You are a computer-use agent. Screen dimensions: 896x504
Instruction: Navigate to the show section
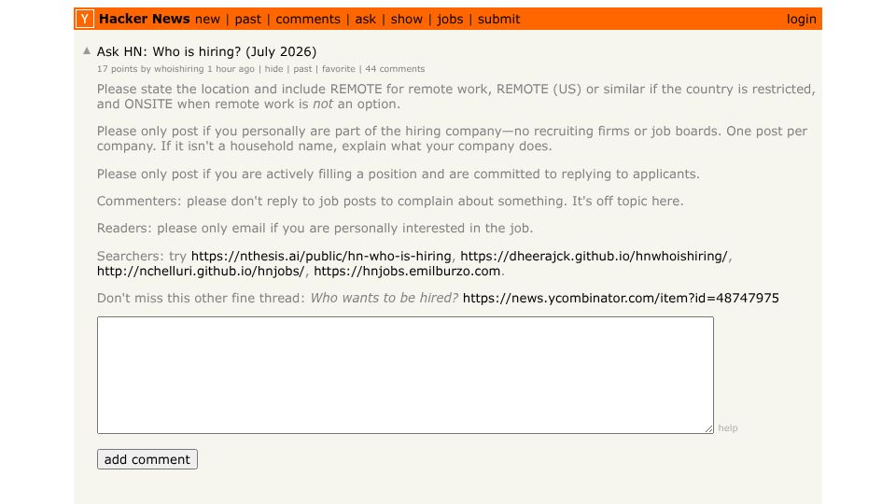(406, 20)
